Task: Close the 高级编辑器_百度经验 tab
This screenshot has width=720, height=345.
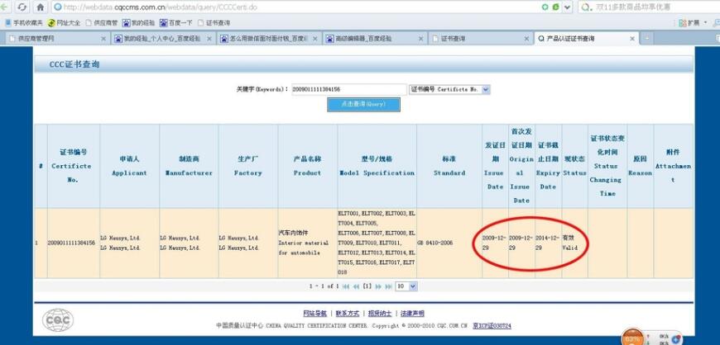Action: tap(420, 39)
